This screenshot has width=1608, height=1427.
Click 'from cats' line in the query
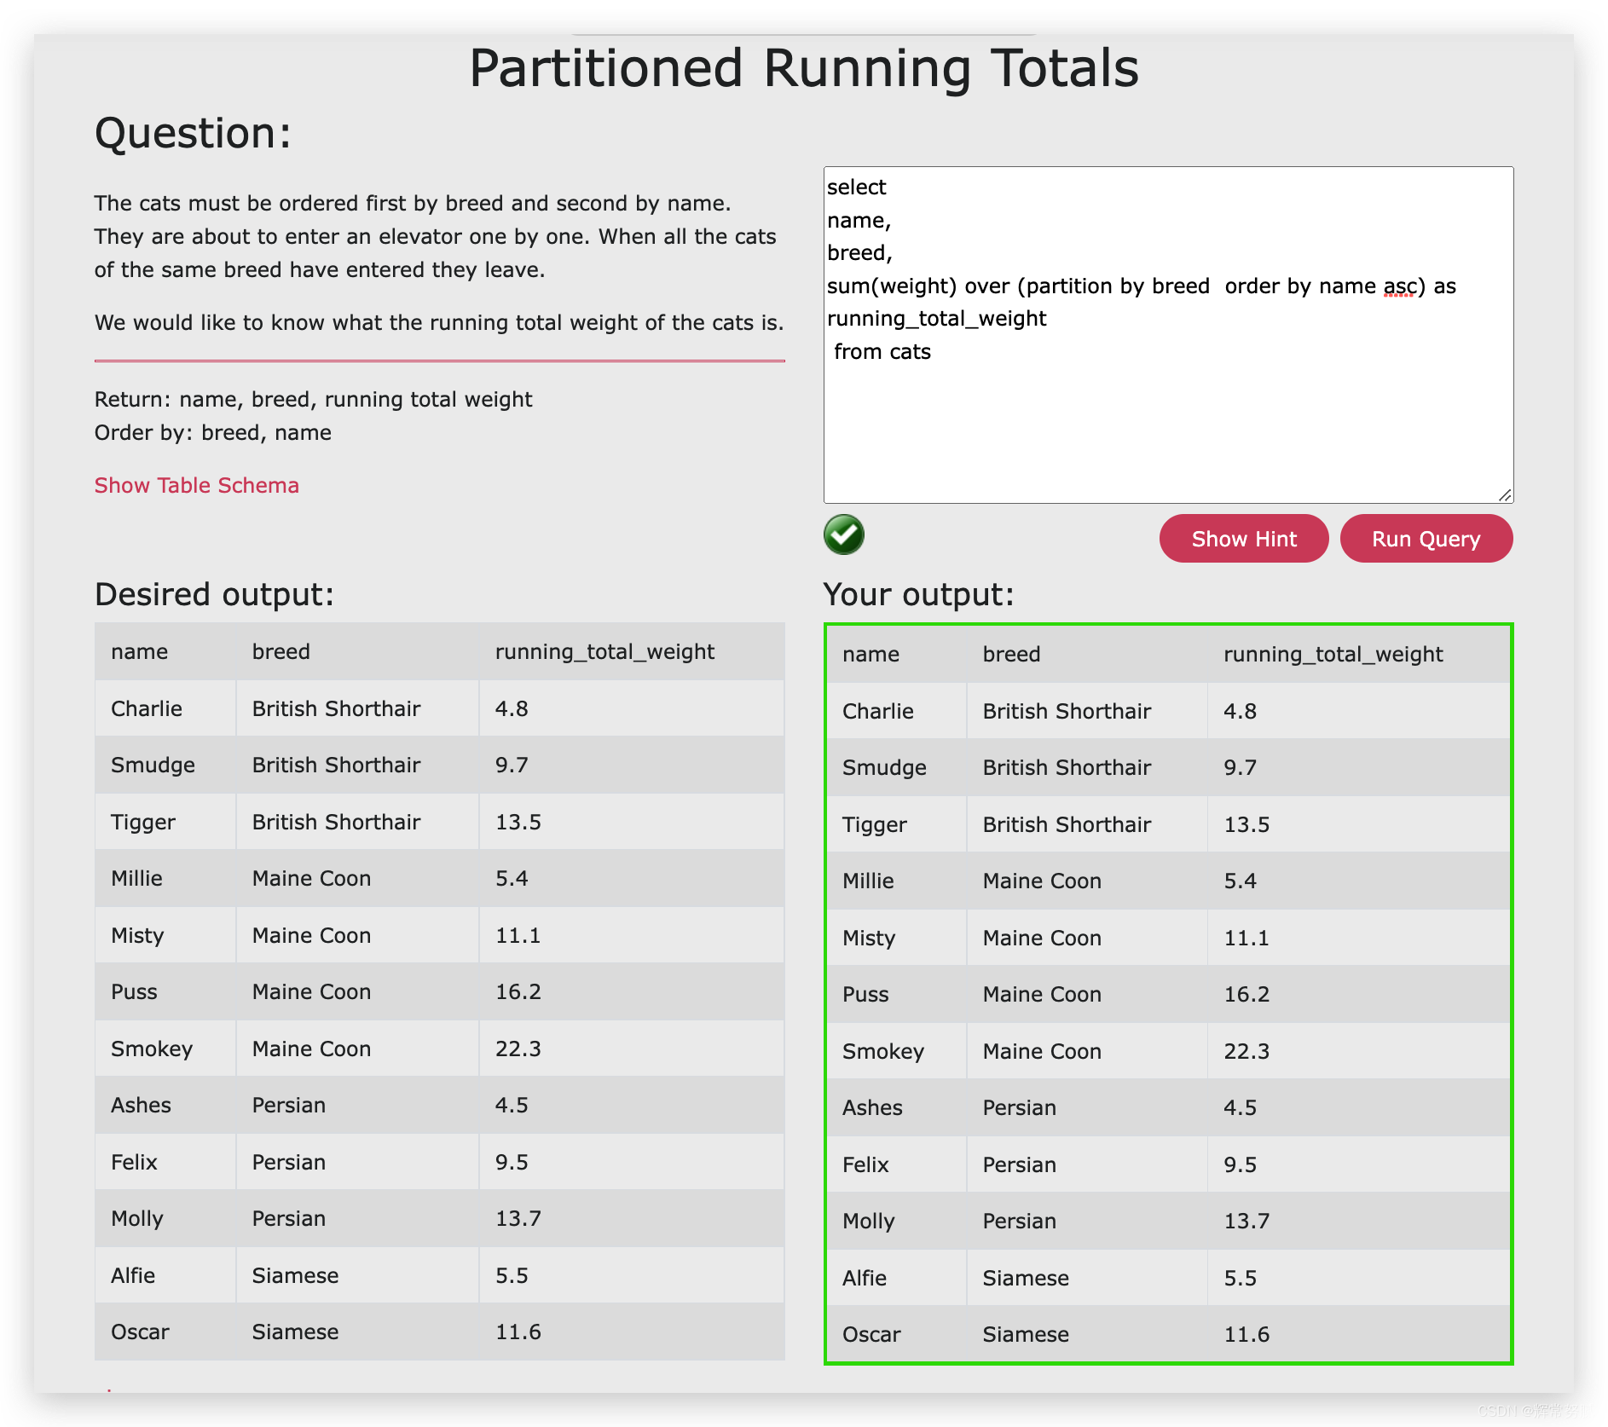(x=882, y=351)
